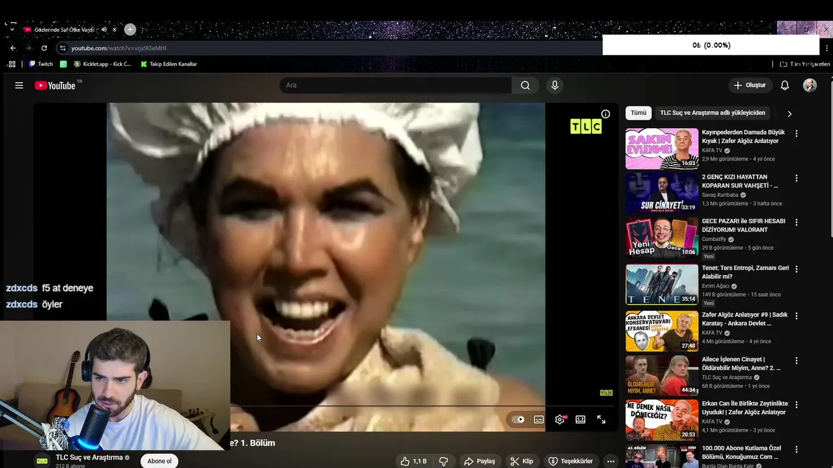This screenshot has height=468, width=833.
Task: Dislike the video
Action: coord(443,461)
